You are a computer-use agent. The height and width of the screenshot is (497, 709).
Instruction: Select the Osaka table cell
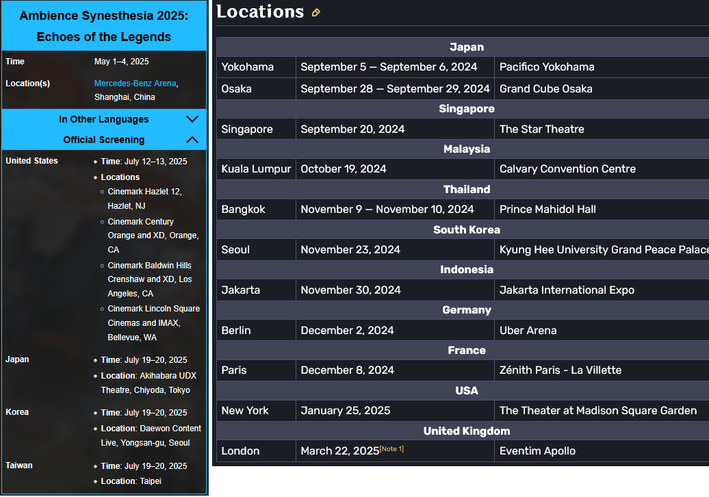tap(257, 88)
